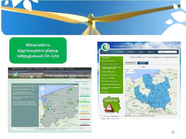The image size is (186, 139).
Task: Click the light green legend color bar
Action: [x=85, y=102]
